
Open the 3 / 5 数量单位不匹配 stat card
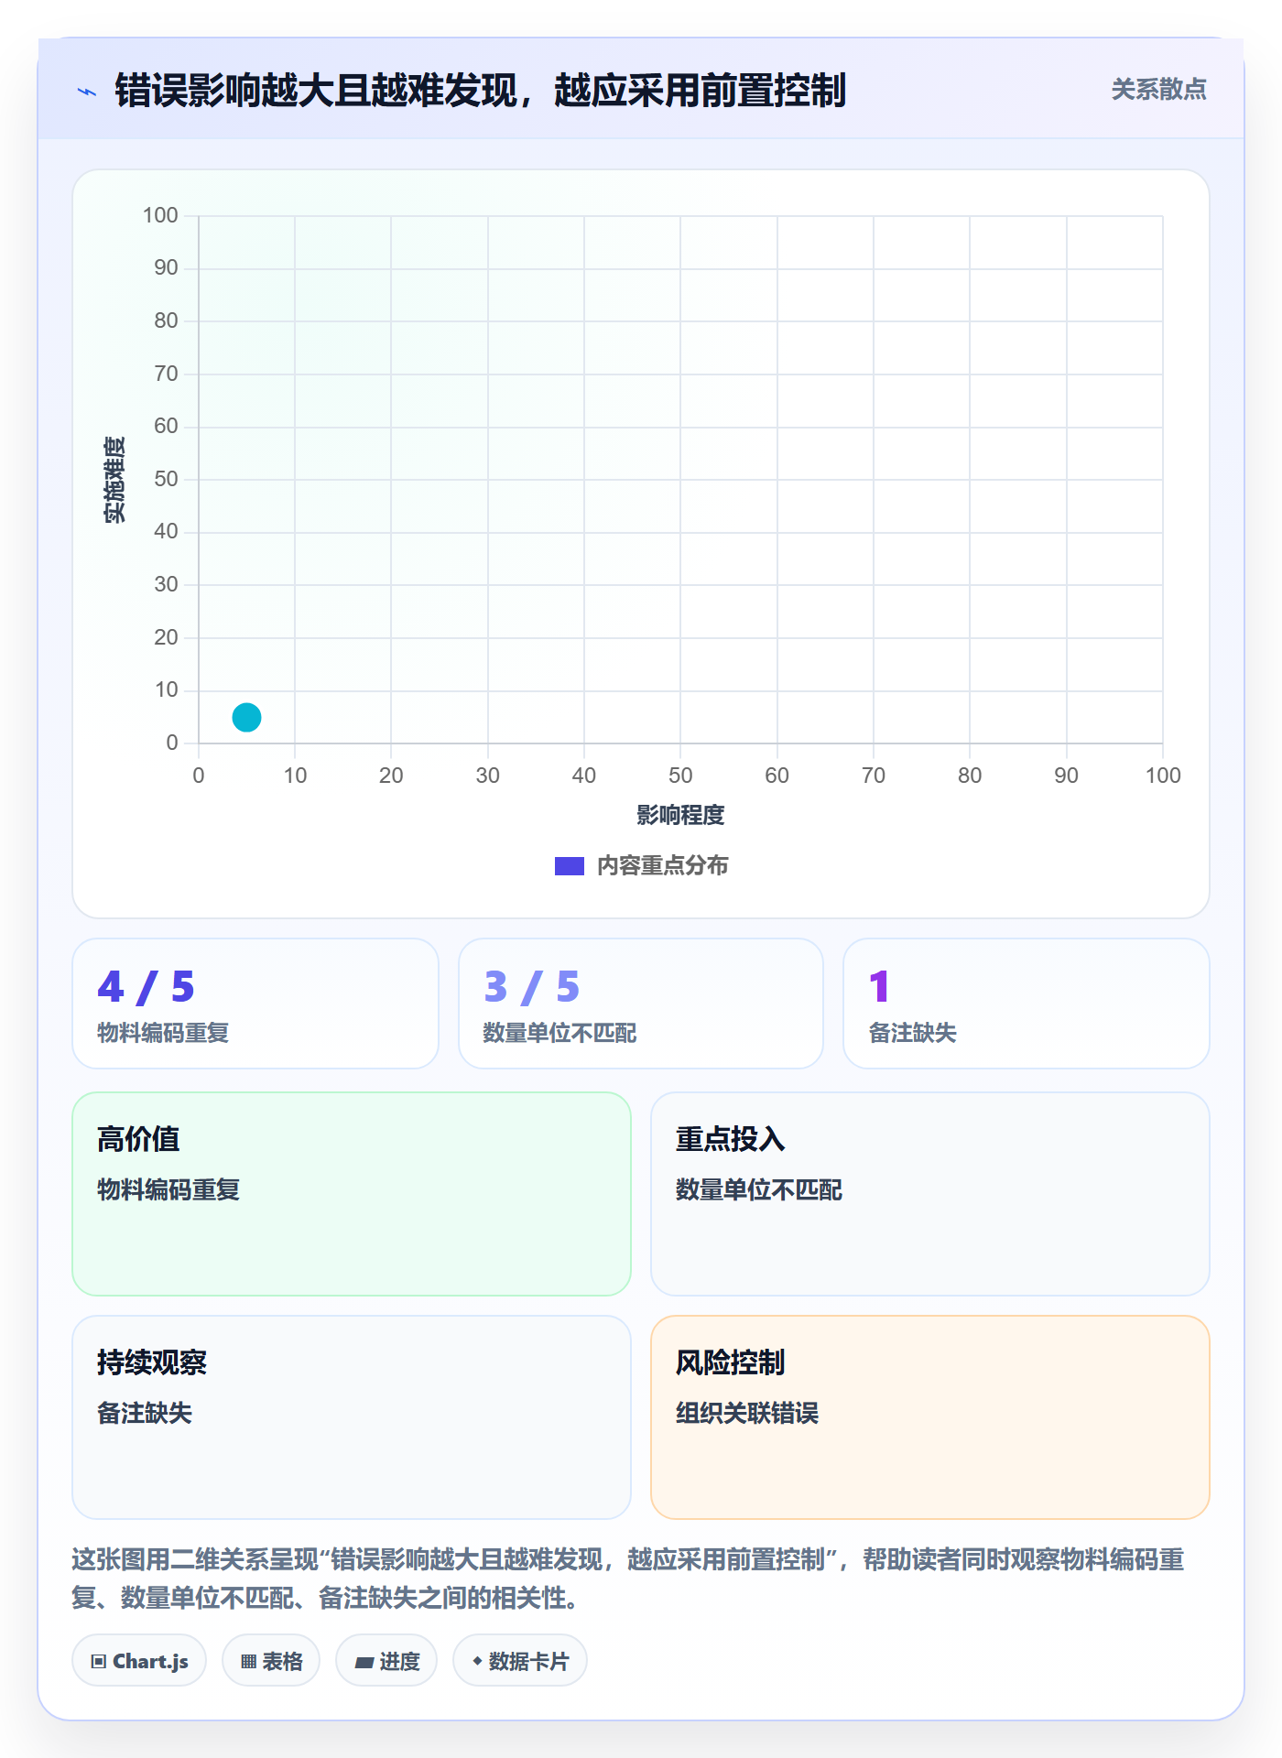[641, 1004]
